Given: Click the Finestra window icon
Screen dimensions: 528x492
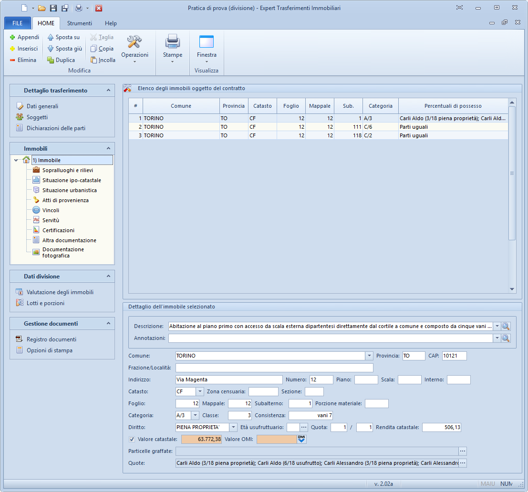Looking at the screenshot, I should tap(207, 42).
